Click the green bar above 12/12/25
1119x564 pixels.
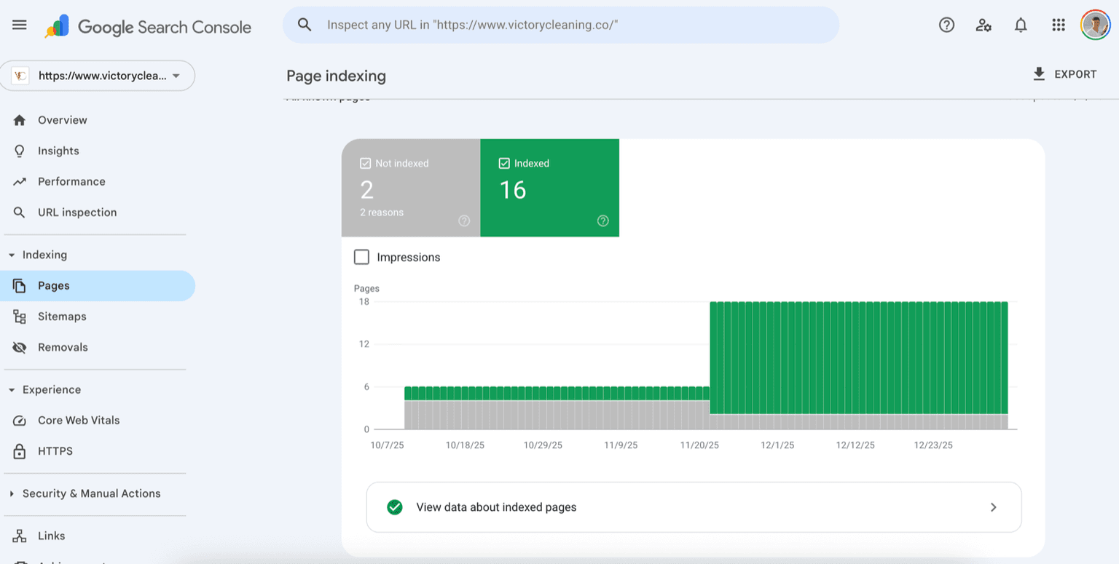(856, 357)
